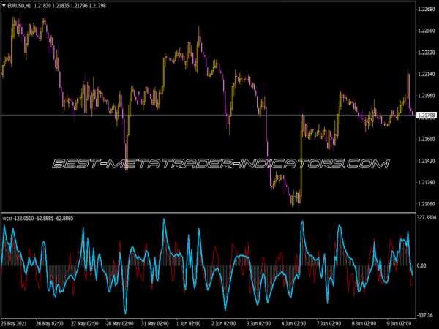Select the 1.21240 price axis label

[x=425, y=181]
